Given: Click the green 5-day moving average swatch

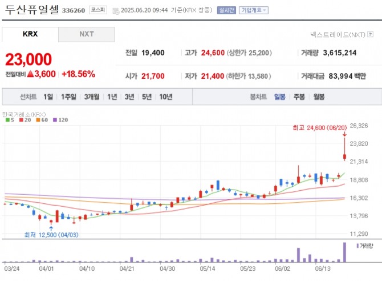Looking at the screenshot, I should 6,120.
